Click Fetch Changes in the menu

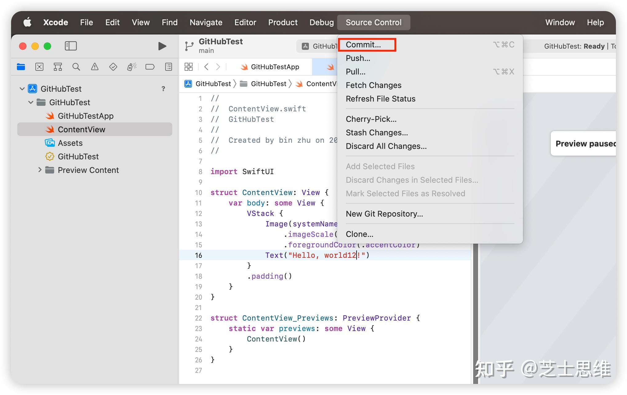coord(373,85)
